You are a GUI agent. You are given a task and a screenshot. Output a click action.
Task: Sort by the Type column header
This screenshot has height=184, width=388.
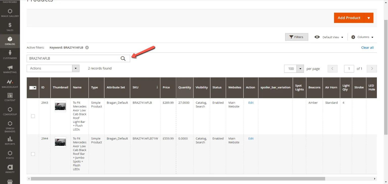96,88
